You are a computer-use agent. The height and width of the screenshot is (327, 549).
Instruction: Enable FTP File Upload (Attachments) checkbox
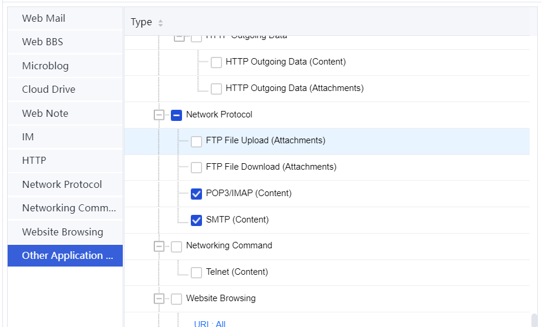pyautogui.click(x=196, y=141)
